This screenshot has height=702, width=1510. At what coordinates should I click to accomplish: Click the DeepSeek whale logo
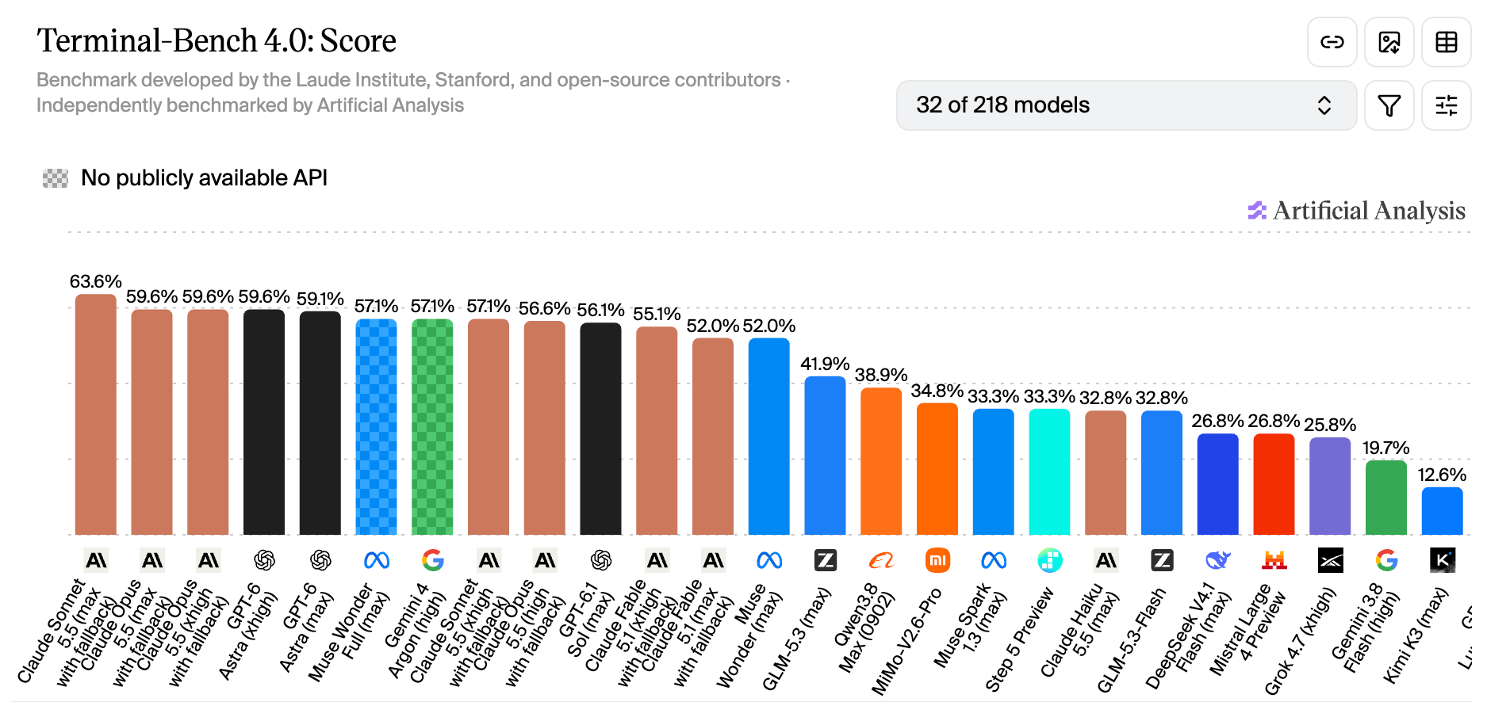pyautogui.click(x=1218, y=560)
